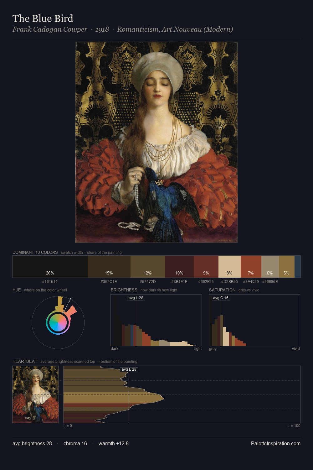Pick the #57472D olive-brown swatch

tap(148, 267)
